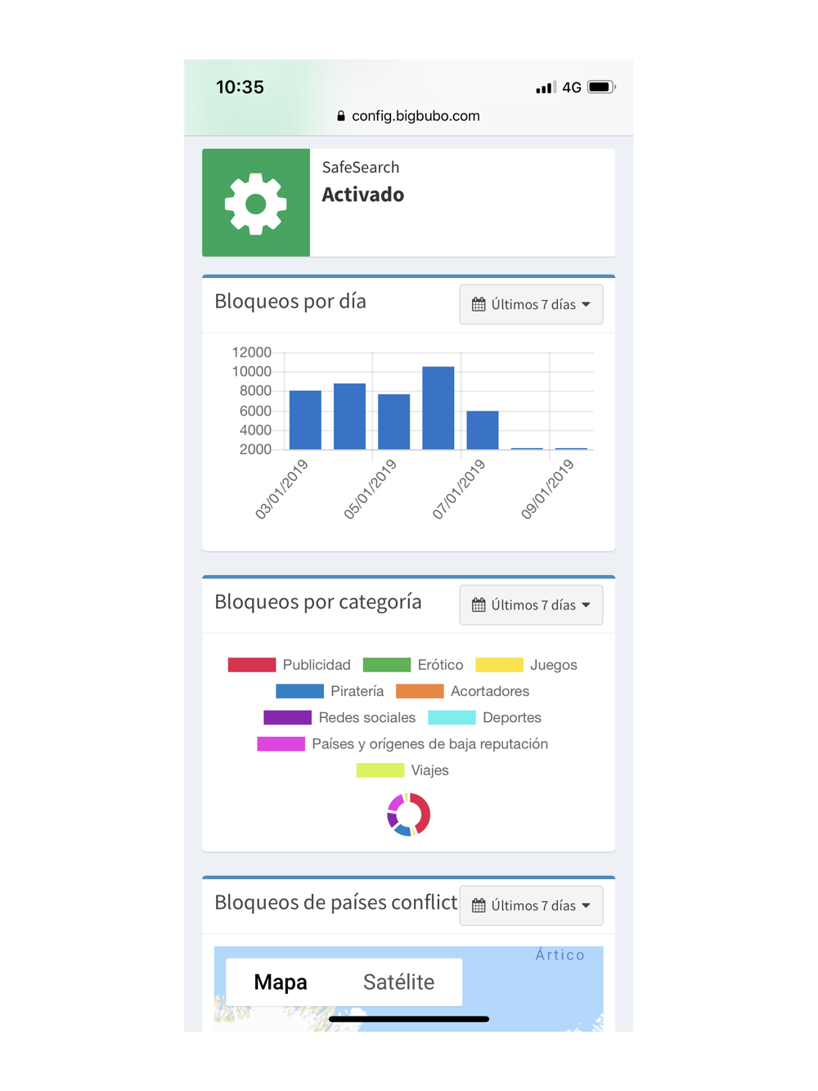This screenshot has width=818, height=1091.
Task: Click the config.bigbubo.com address bar
Action: pos(408,116)
